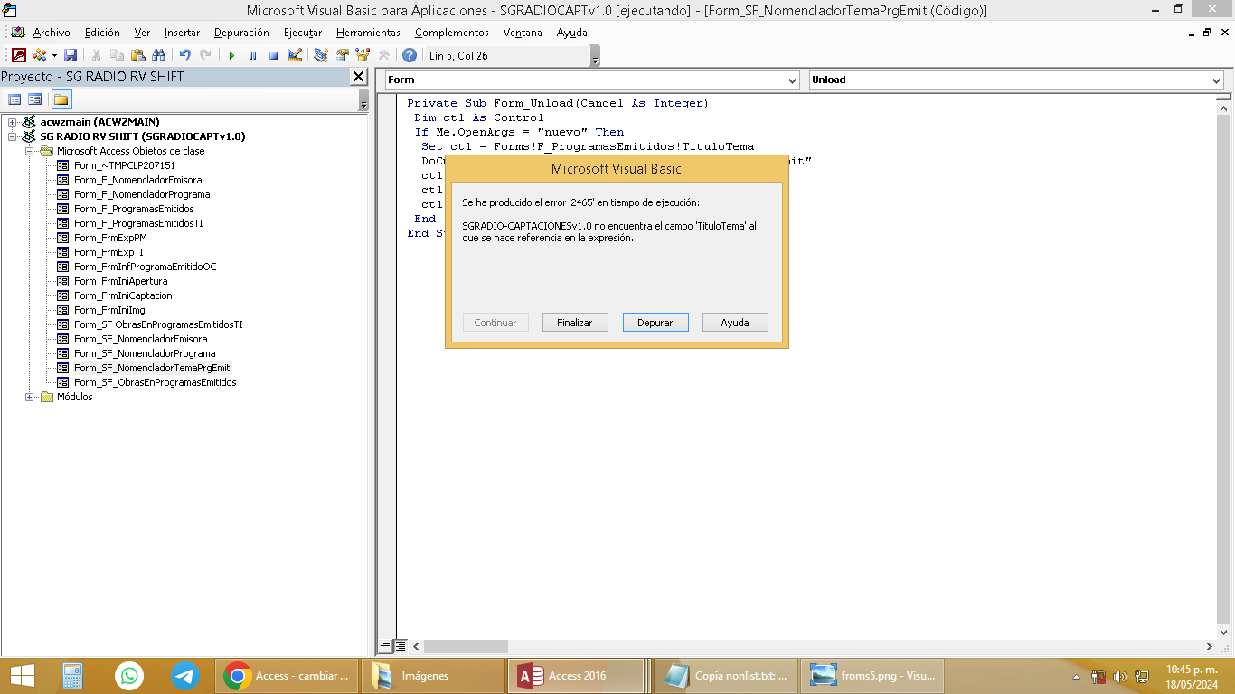Open Object Browser toolbar icon

363,55
